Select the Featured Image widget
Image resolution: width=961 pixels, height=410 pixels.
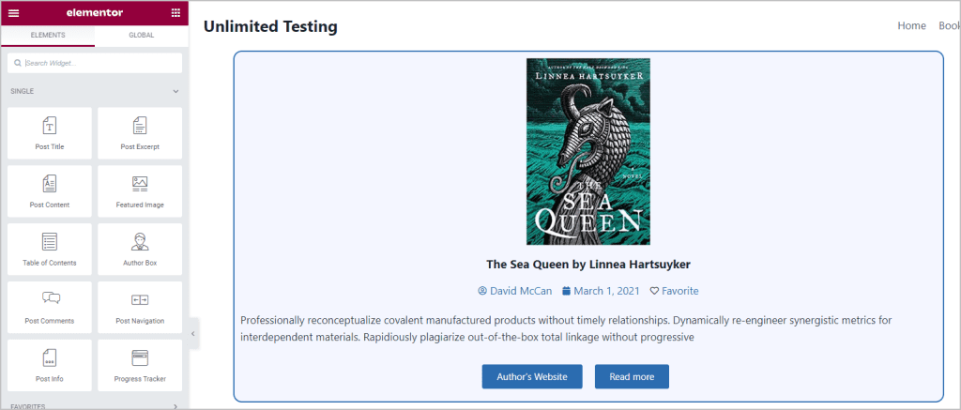(140, 191)
